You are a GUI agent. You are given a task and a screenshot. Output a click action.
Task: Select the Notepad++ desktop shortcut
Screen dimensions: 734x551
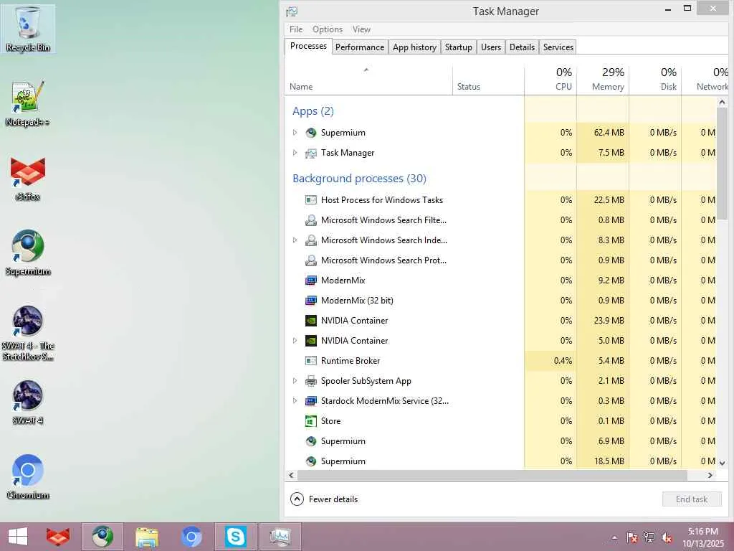28,103
